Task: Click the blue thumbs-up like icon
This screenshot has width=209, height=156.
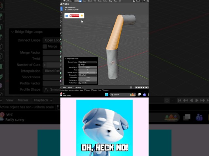Action: coord(67,16)
